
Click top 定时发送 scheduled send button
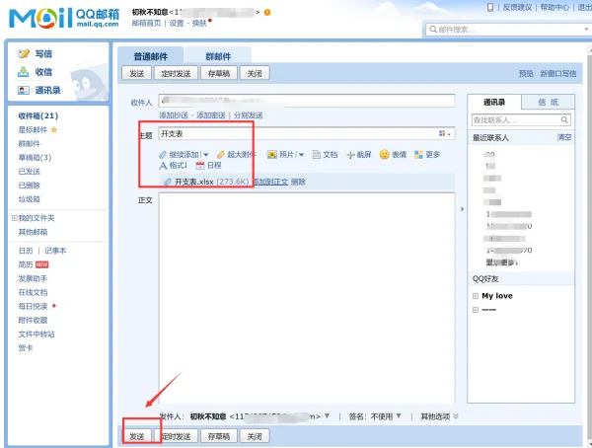click(x=176, y=73)
